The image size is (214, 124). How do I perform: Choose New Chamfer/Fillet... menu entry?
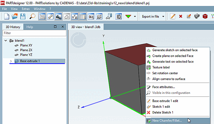(x=178, y=121)
